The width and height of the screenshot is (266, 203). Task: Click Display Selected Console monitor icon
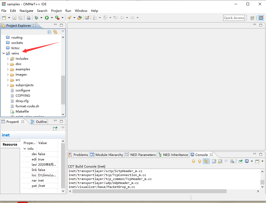click(247, 161)
